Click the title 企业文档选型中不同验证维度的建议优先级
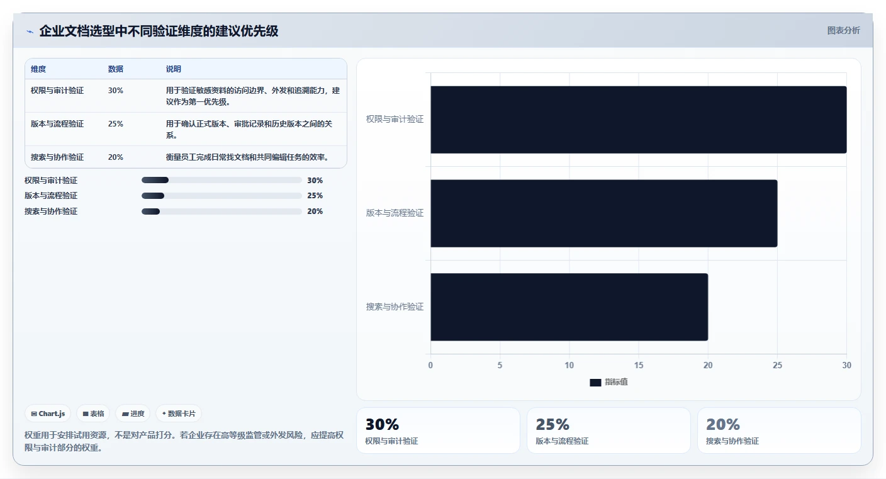 [159, 31]
